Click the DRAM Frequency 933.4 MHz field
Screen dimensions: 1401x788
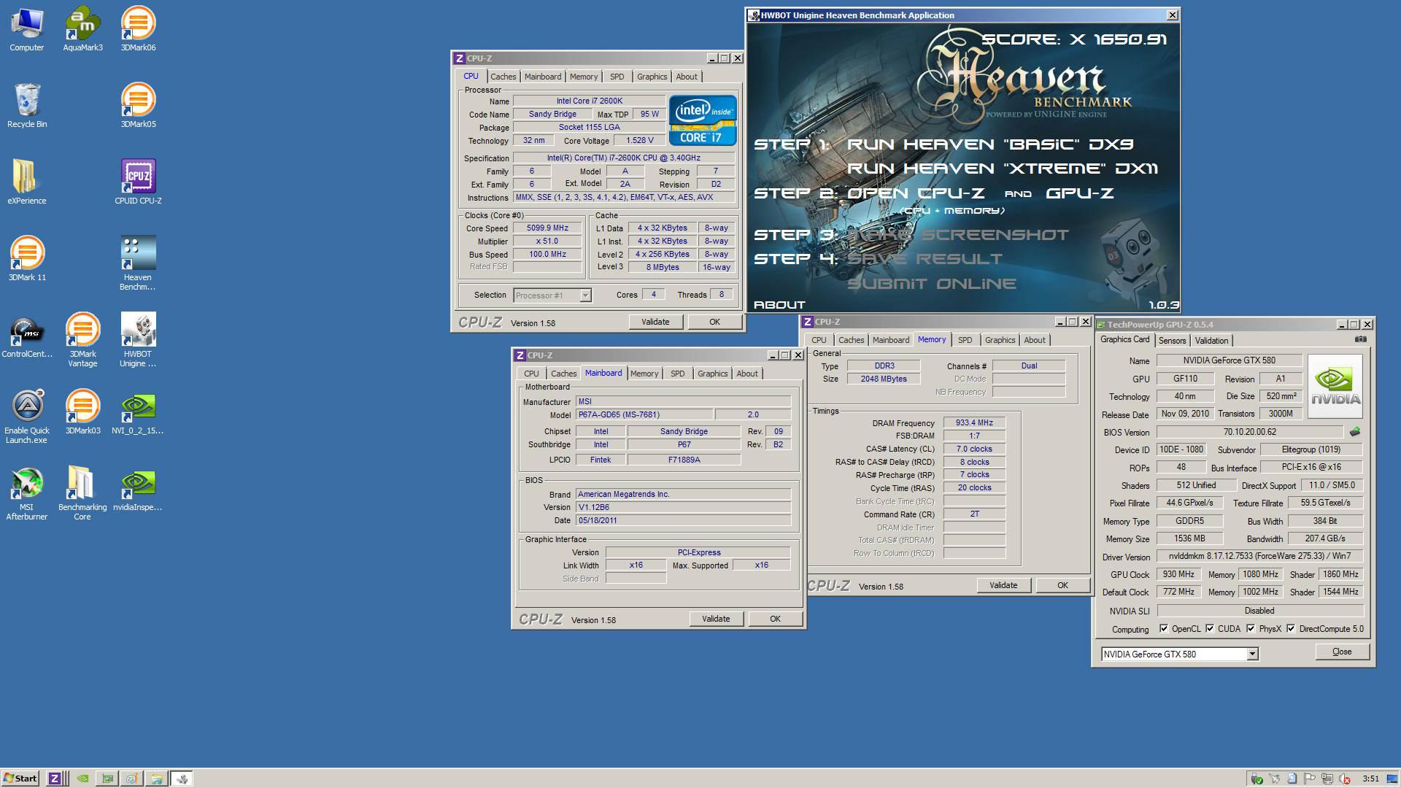point(974,422)
